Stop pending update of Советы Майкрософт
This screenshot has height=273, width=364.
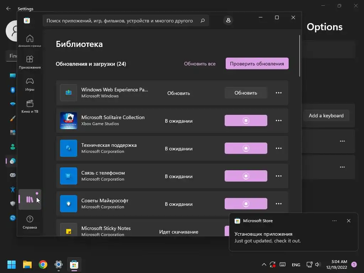click(246, 204)
